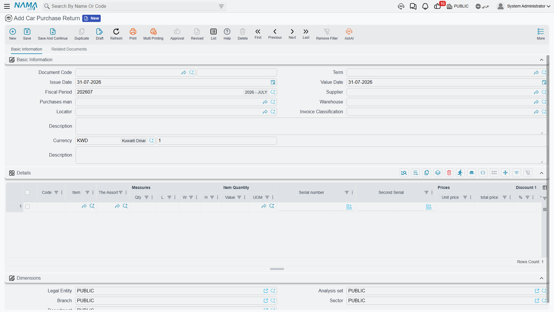554x312 pixels.
Task: Collapse the Basic Information section
Action: click(x=542, y=60)
